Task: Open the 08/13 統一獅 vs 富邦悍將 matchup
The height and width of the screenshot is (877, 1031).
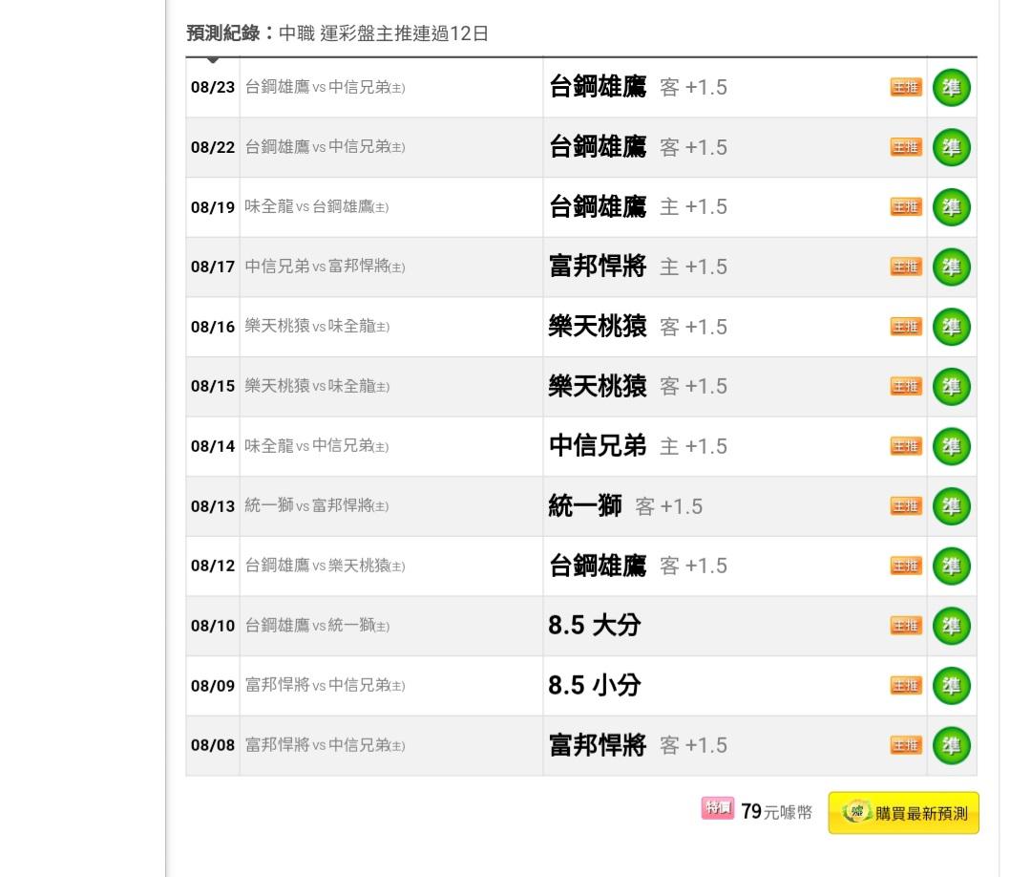Action: (x=317, y=506)
